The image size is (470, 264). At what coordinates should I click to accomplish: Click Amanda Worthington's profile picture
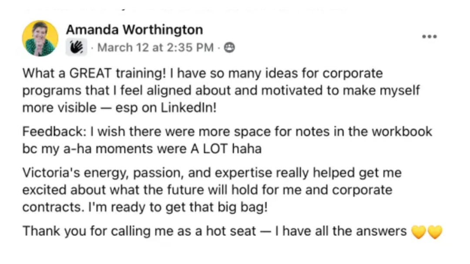[x=40, y=38]
